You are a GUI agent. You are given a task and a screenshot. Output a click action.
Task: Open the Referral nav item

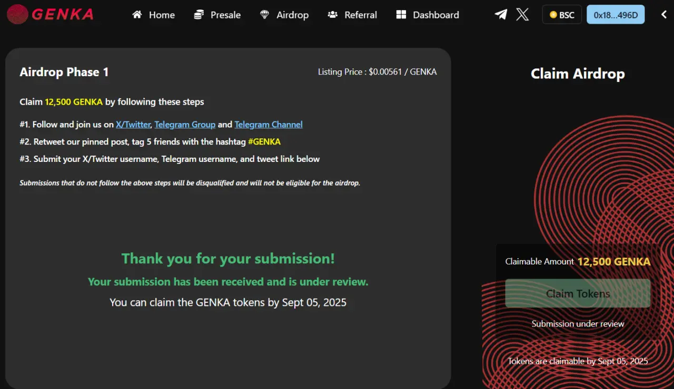(352, 15)
